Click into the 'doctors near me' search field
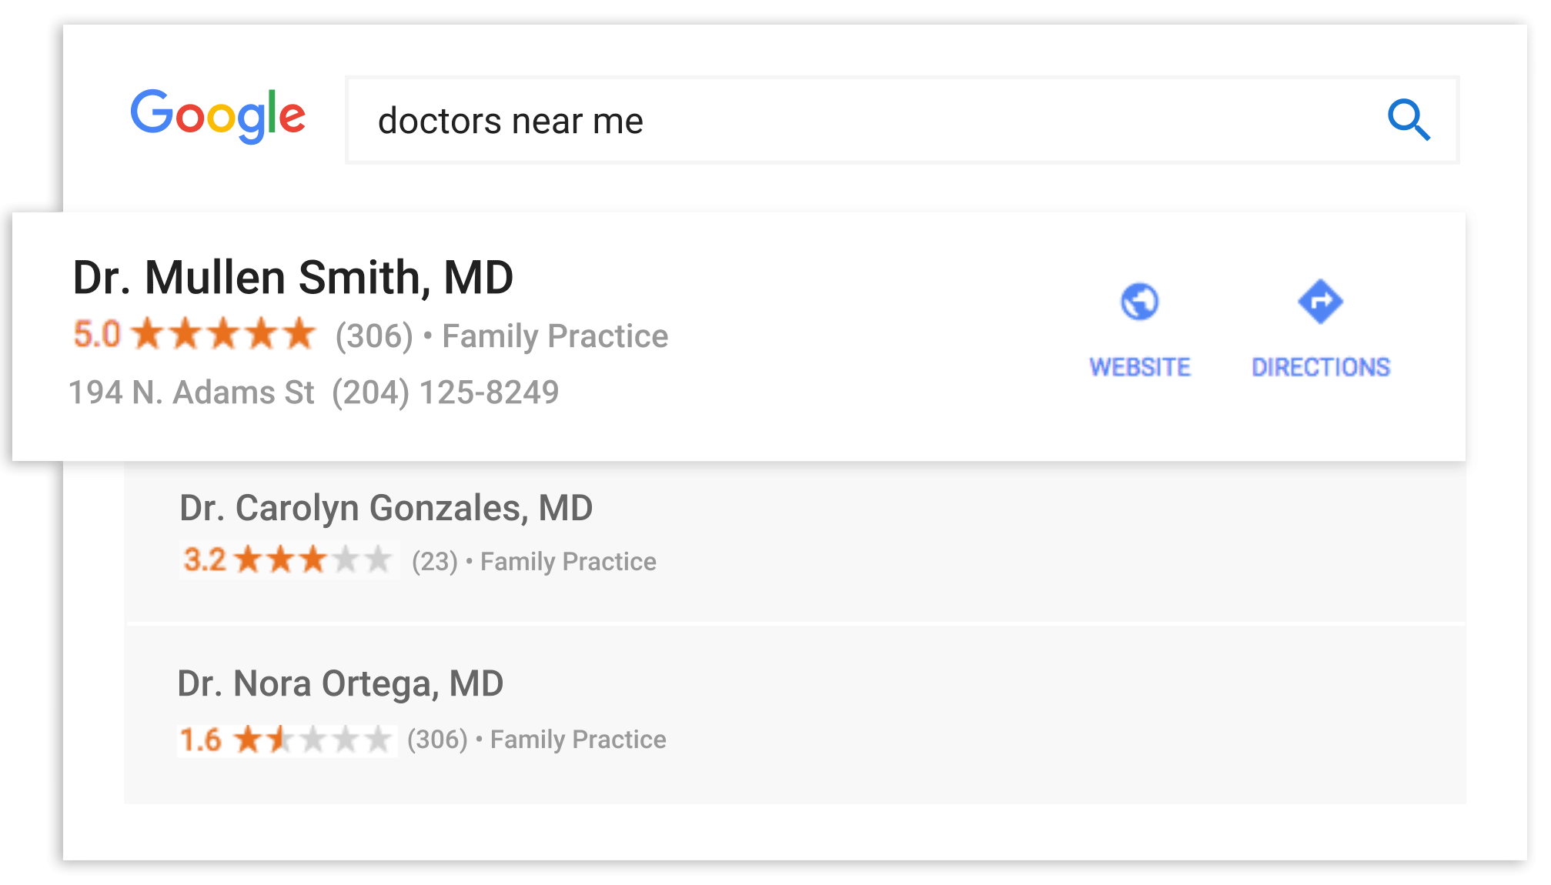This screenshot has width=1551, height=885. pyautogui.click(x=847, y=121)
